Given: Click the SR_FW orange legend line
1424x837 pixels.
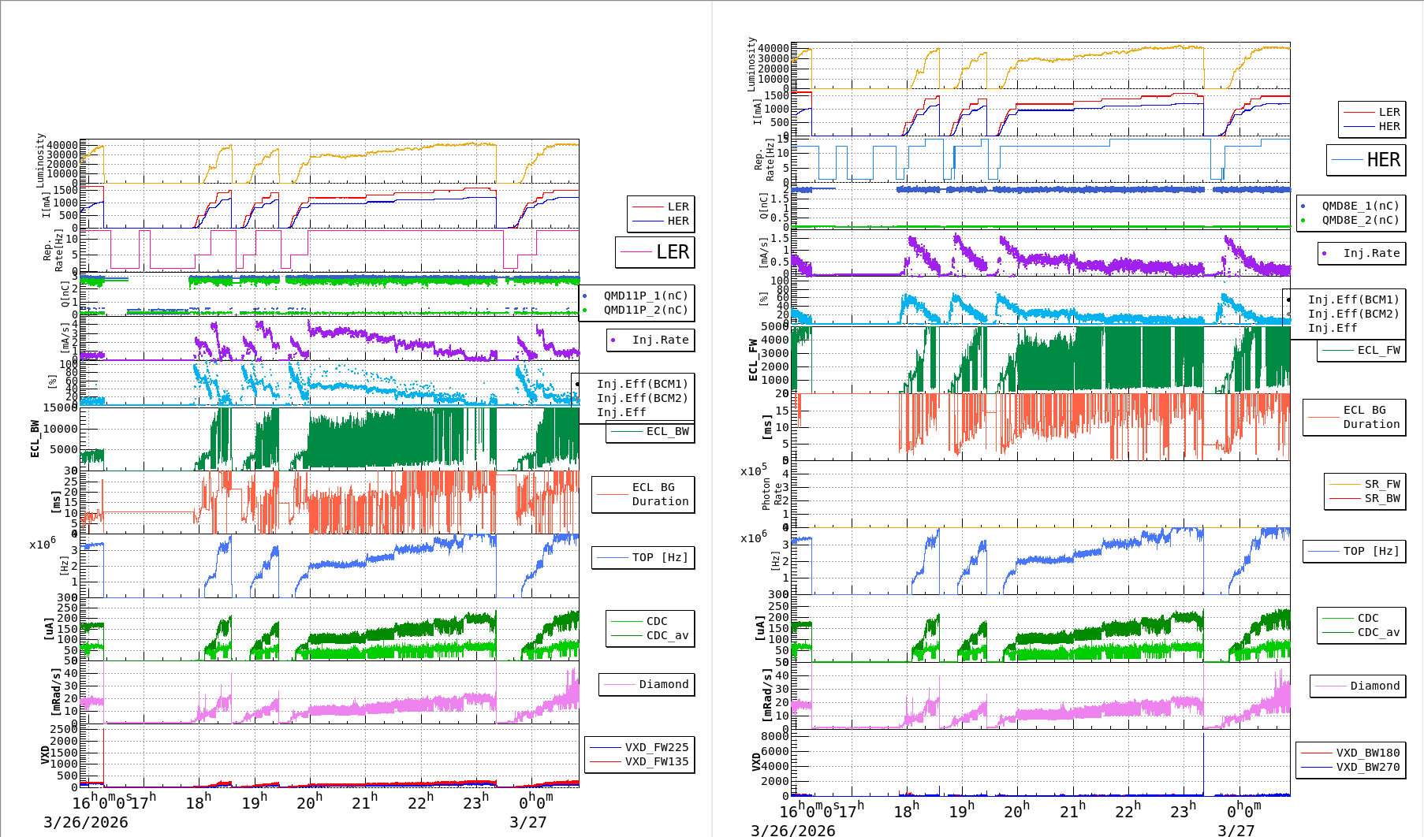Looking at the screenshot, I should 1344,484.
